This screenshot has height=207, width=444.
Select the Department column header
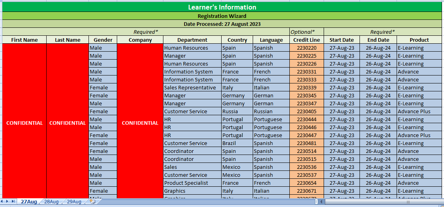192,40
